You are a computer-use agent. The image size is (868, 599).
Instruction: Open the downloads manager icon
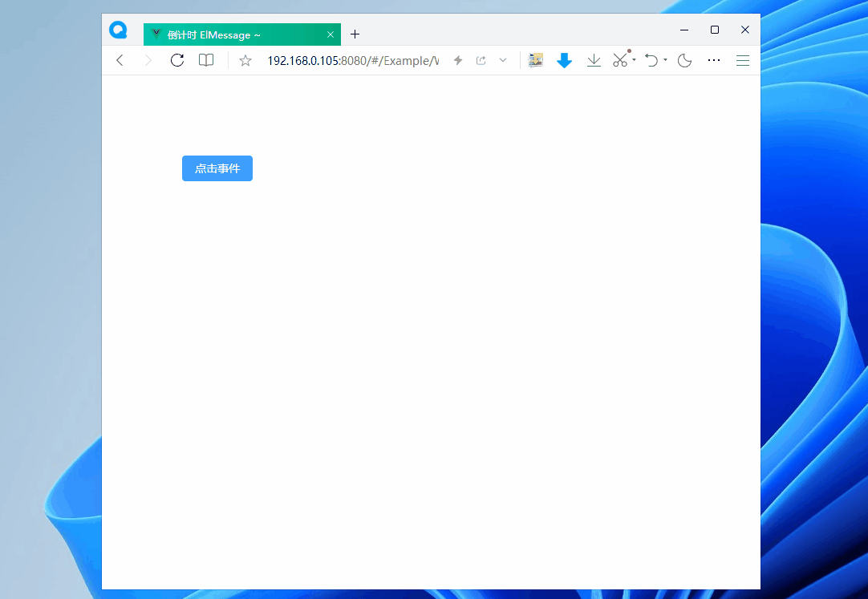click(594, 60)
